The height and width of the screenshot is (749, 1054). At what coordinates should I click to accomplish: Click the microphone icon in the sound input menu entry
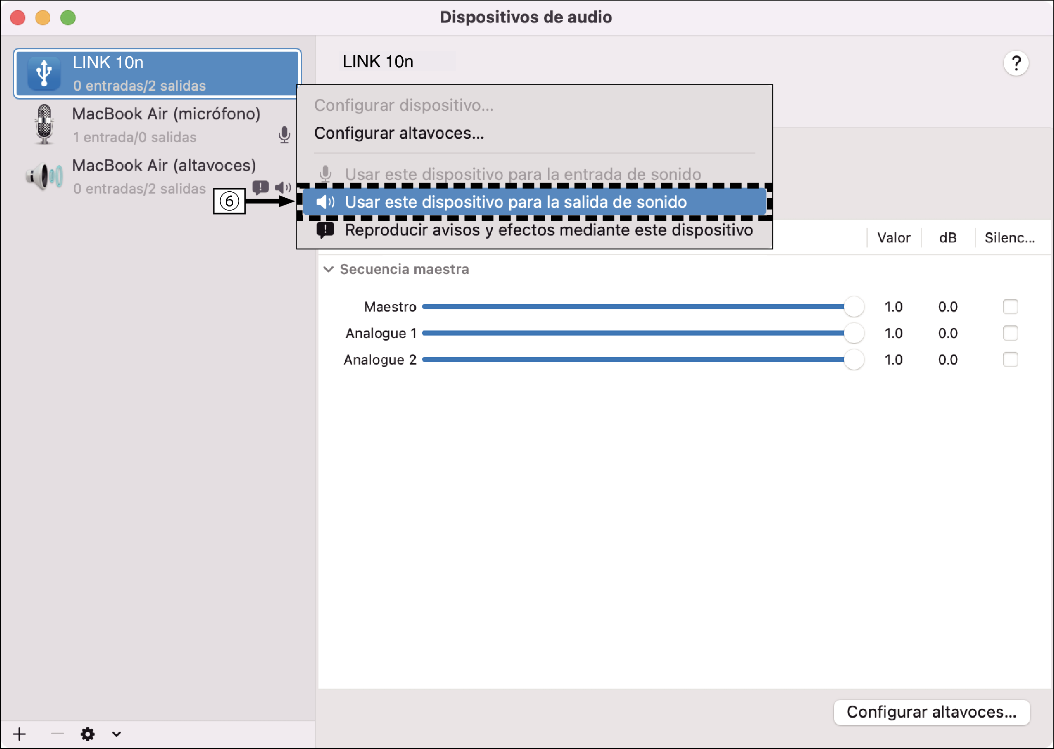click(326, 174)
